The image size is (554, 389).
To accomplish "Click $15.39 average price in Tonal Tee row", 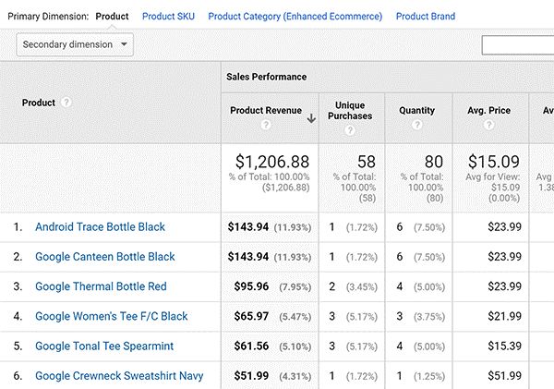I will 504,346.
